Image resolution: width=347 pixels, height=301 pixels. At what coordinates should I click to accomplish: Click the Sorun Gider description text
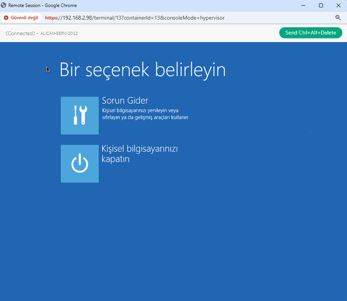pyautogui.click(x=145, y=114)
